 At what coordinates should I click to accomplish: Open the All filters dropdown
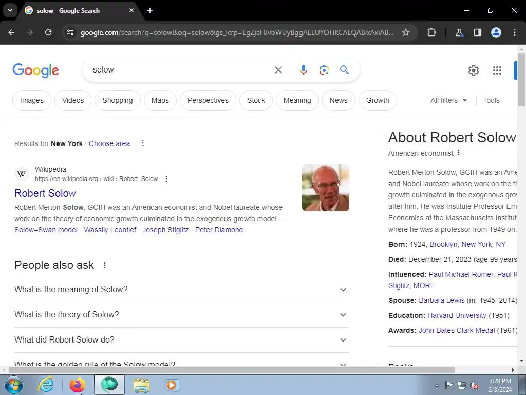coord(448,100)
